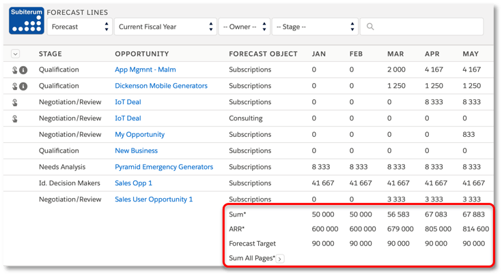The image size is (502, 275).
Task: Open IoT Deal link in Consulting row
Action: 128,118
